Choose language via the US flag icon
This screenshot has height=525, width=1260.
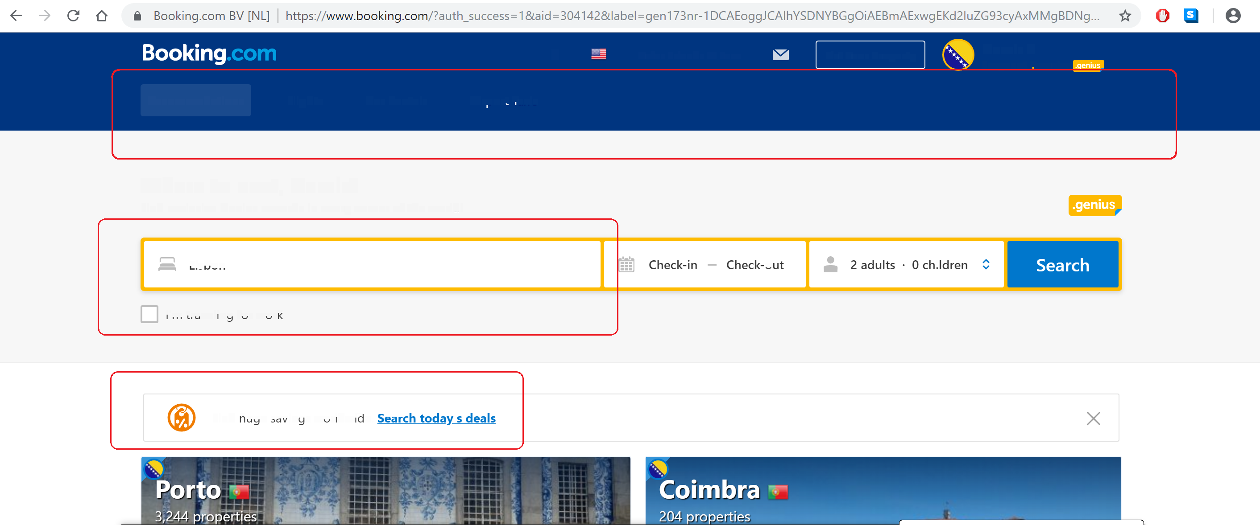click(598, 54)
